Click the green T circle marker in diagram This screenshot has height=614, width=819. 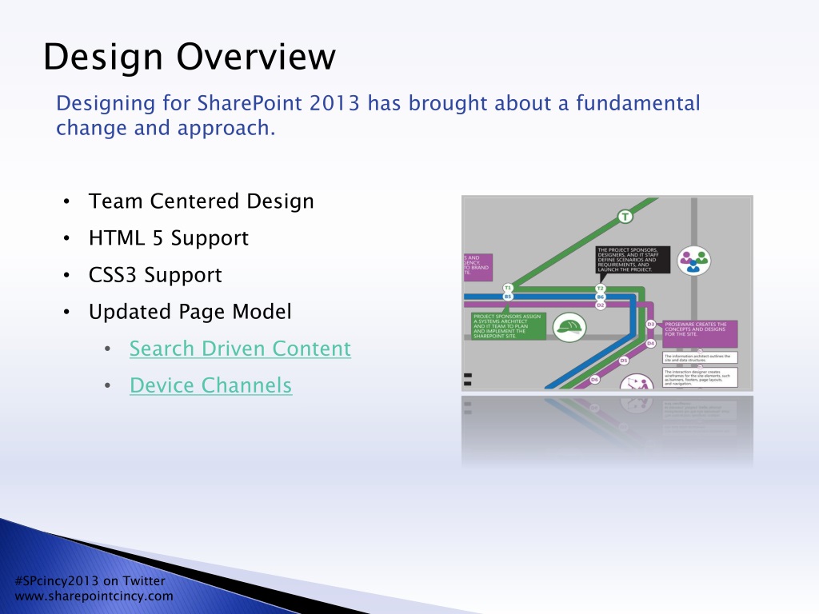[625, 217]
